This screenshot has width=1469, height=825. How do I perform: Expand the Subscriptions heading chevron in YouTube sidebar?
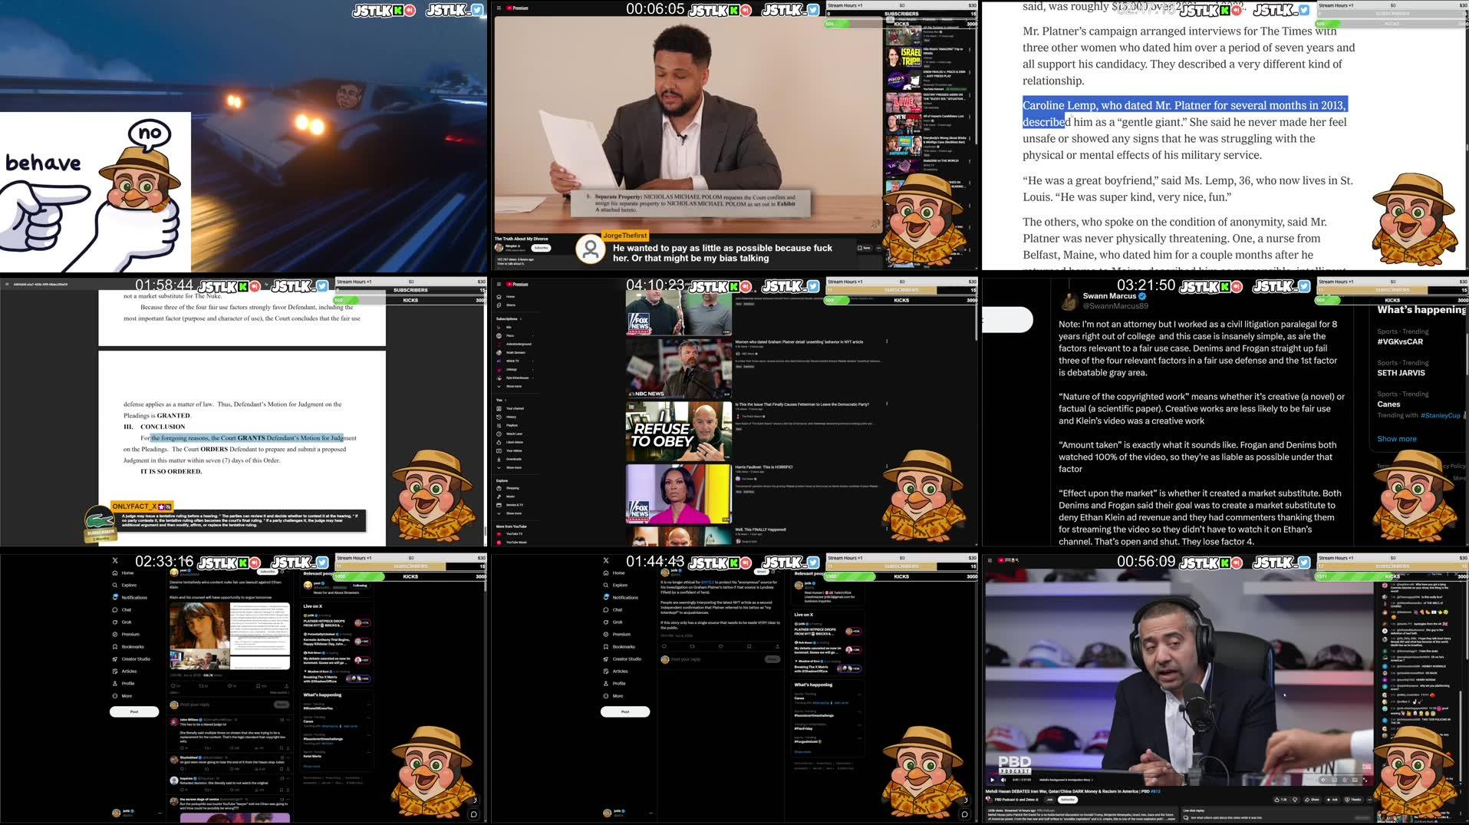pos(521,318)
